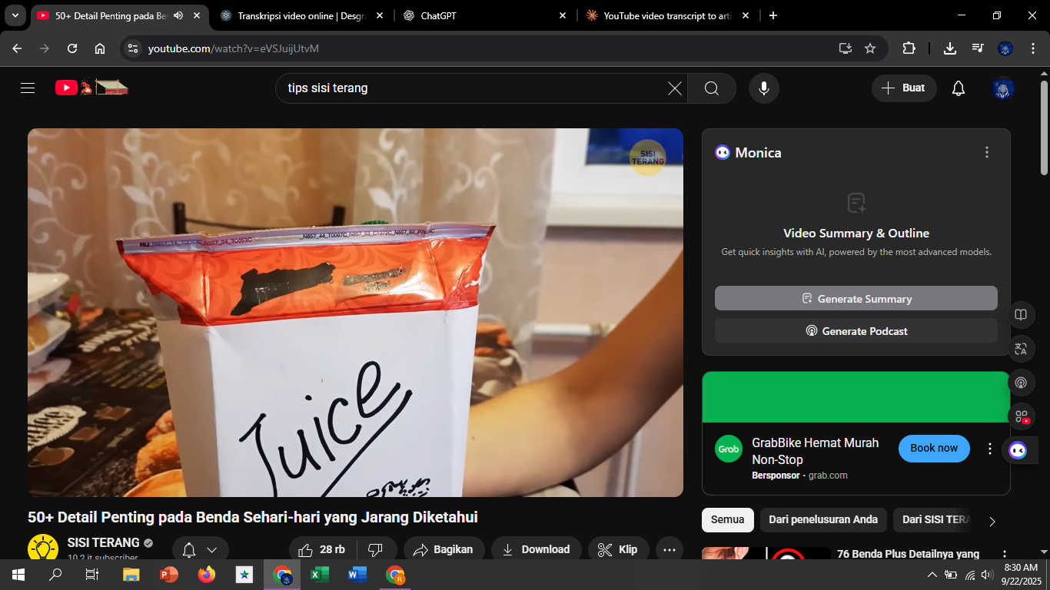This screenshot has width=1050, height=590.
Task: Mute the YouTube tab audio indicator
Action: (x=178, y=15)
